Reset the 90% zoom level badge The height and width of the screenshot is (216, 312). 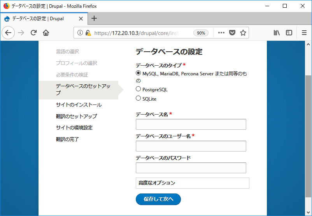point(201,33)
